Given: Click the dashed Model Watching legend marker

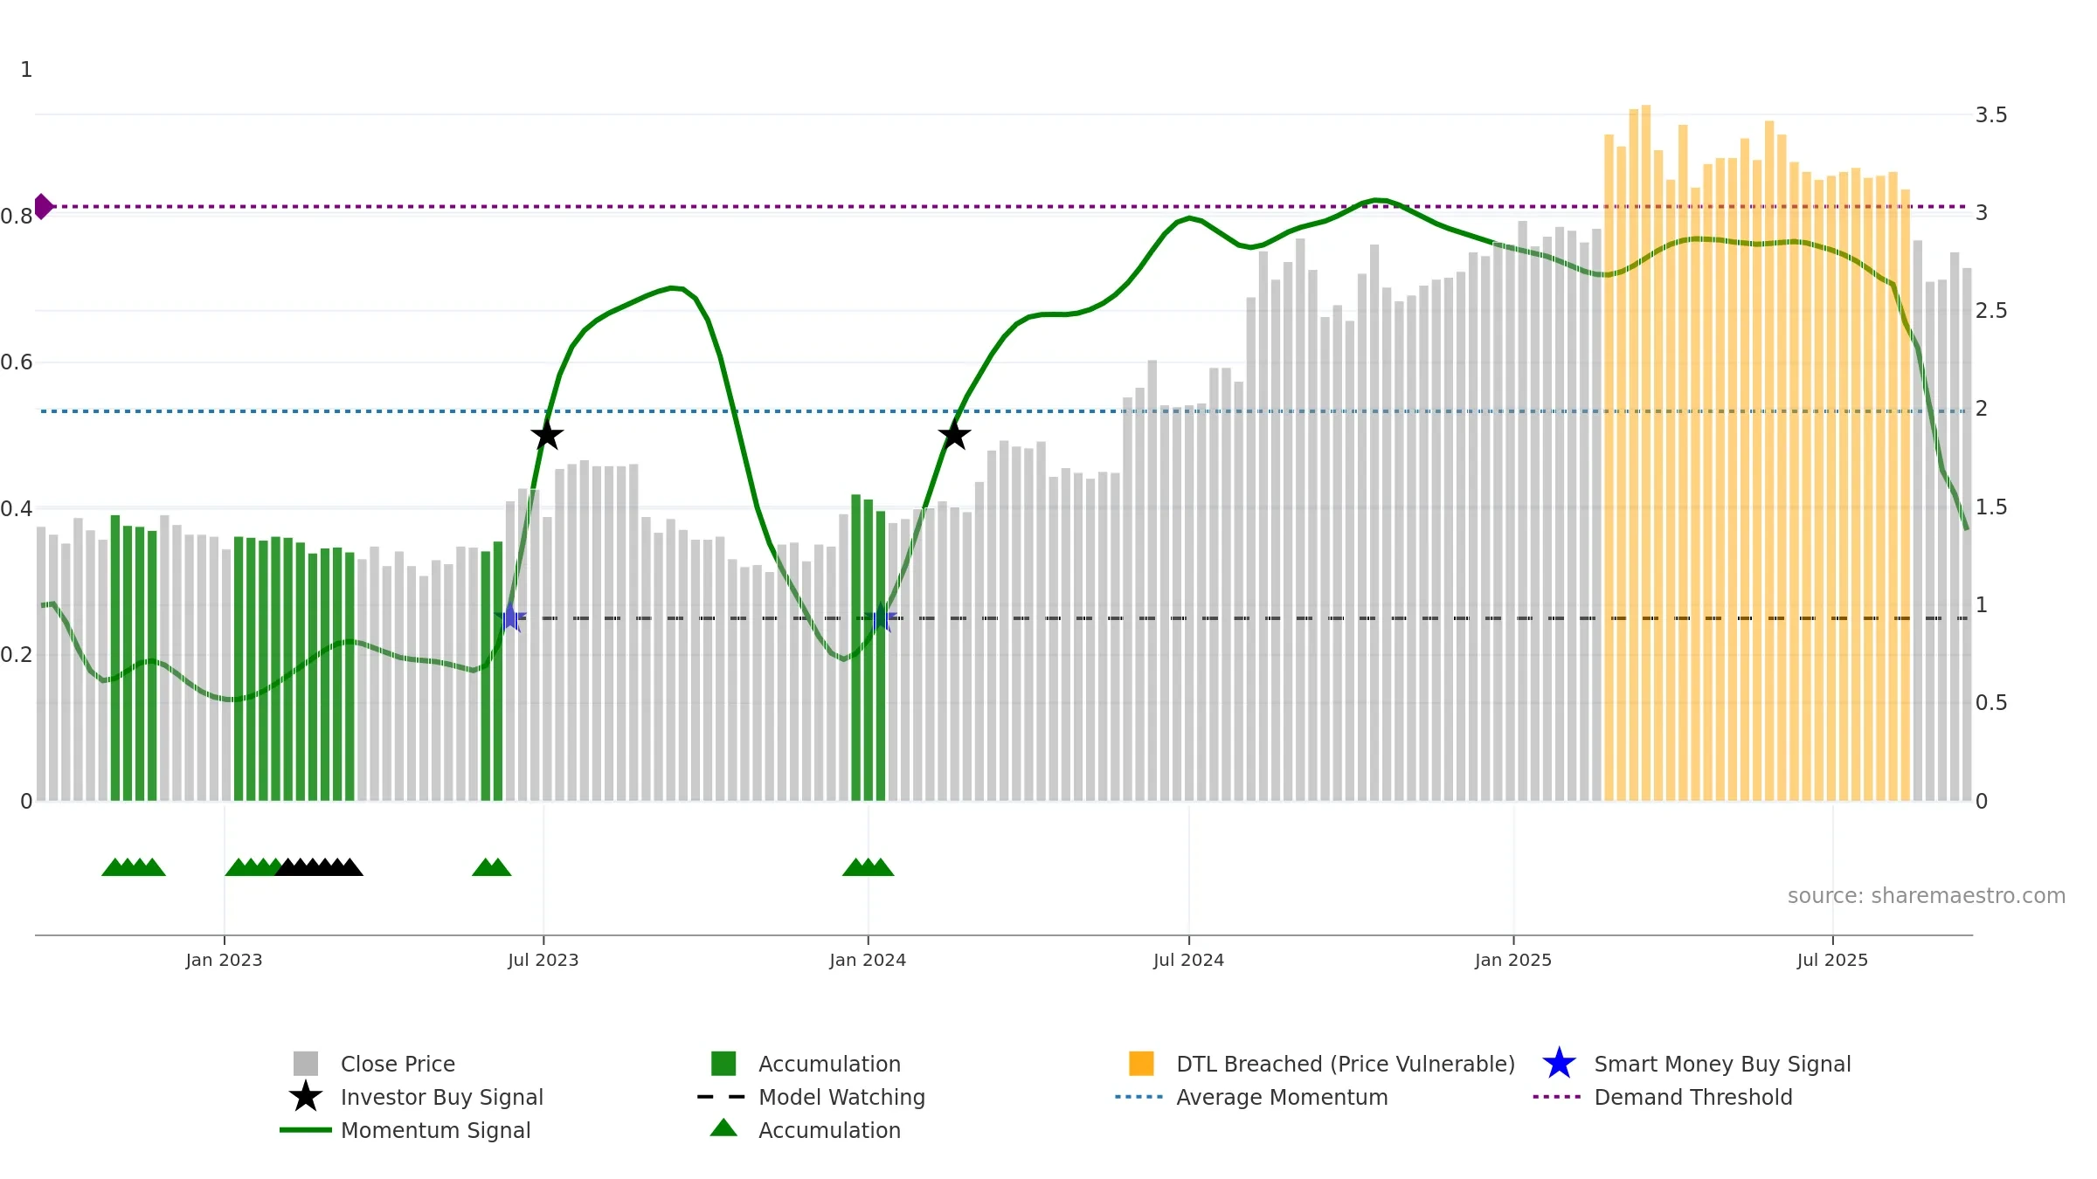Looking at the screenshot, I should 722,1097.
